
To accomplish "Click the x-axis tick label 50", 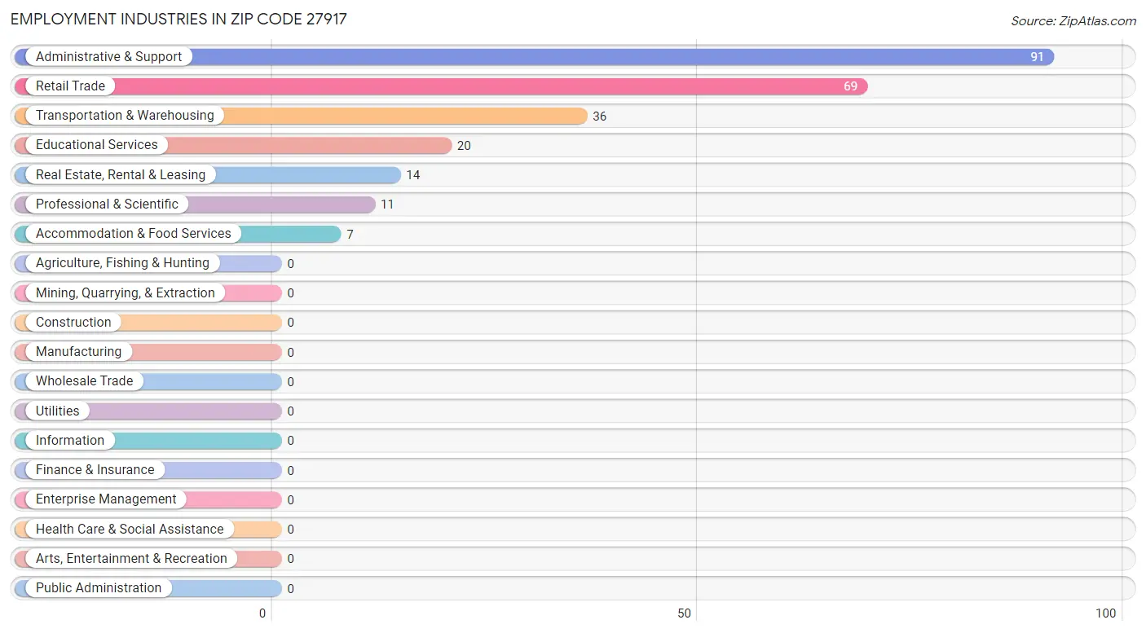I will pyautogui.click(x=685, y=613).
